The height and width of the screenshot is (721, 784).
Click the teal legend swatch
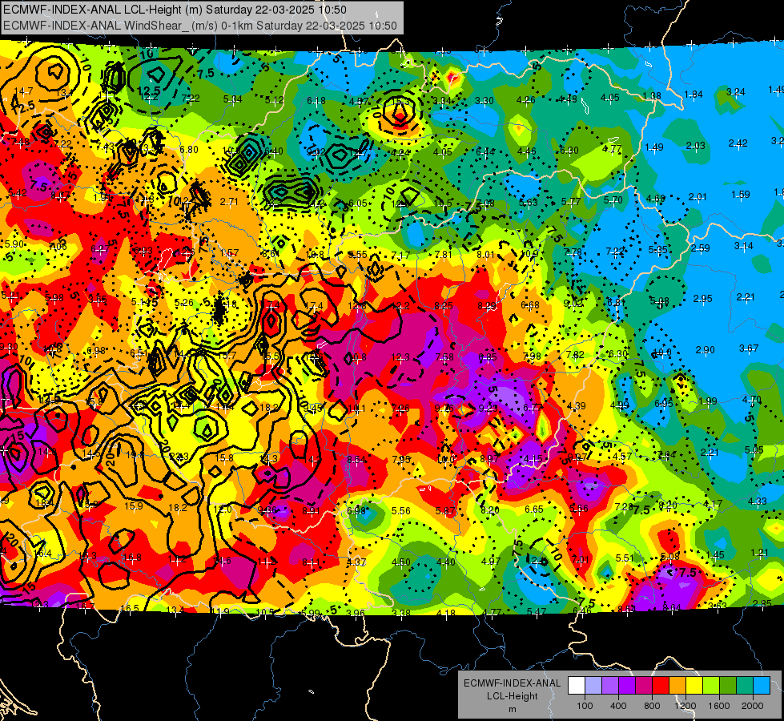745,686
